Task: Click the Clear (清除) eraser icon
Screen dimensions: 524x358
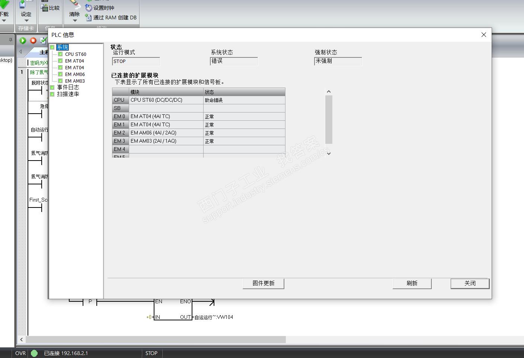Action: [74, 4]
